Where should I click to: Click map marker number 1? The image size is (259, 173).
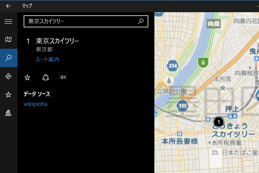[x=219, y=122]
